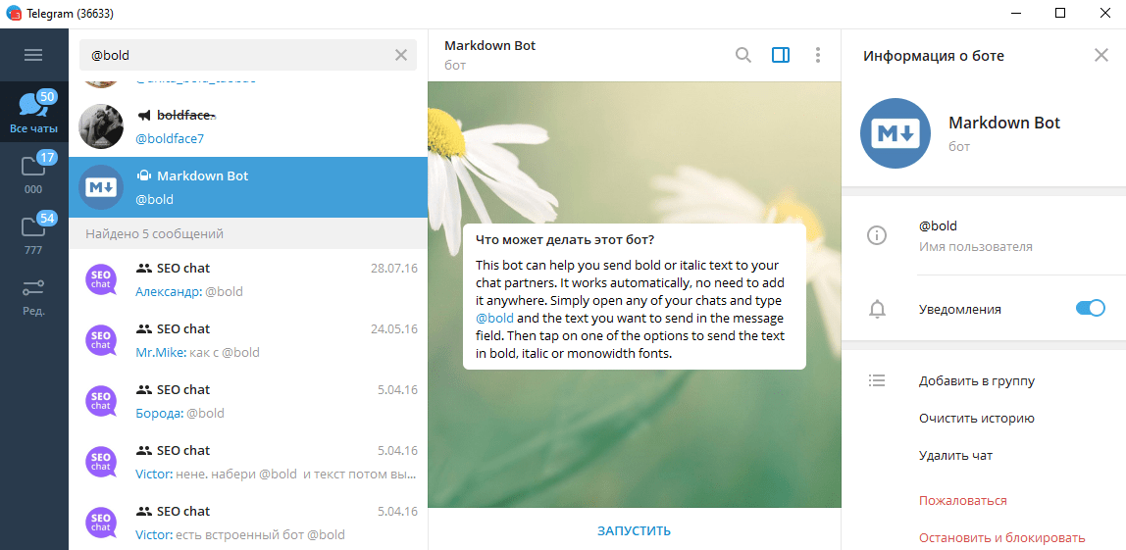Clear the @bold search field
The image size is (1126, 550).
[x=401, y=55]
